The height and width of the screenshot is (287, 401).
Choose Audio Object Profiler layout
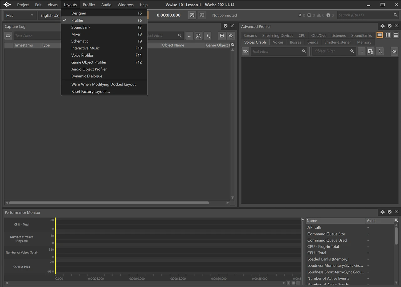[104, 69]
